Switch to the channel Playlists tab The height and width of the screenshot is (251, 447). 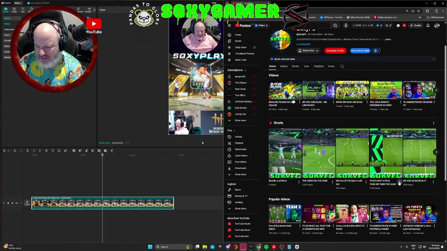pyautogui.click(x=319, y=66)
